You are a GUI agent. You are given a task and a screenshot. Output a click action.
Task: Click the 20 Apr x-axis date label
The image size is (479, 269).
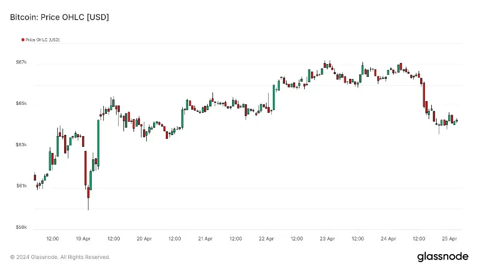tap(144, 239)
